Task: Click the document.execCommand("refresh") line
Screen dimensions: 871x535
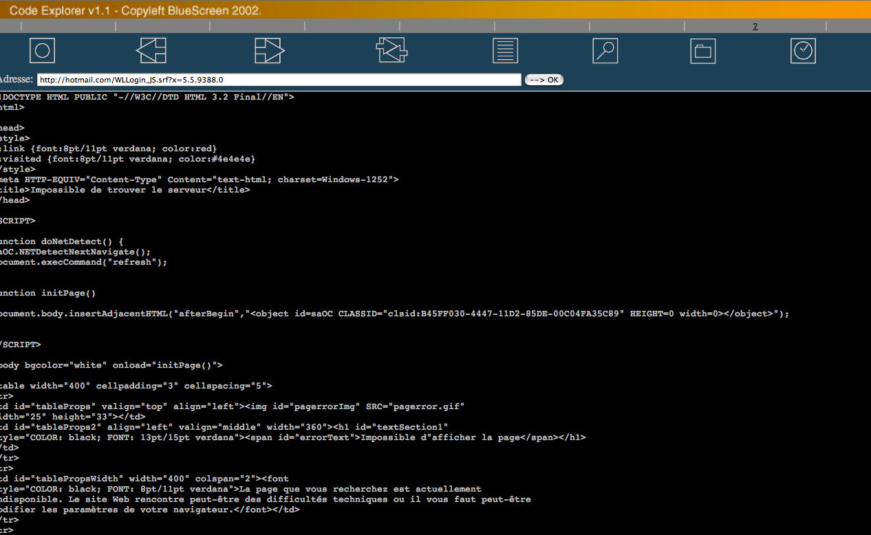Action: pyautogui.click(x=84, y=262)
